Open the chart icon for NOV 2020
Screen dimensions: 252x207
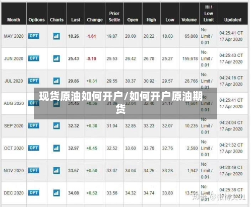pos(56,171)
